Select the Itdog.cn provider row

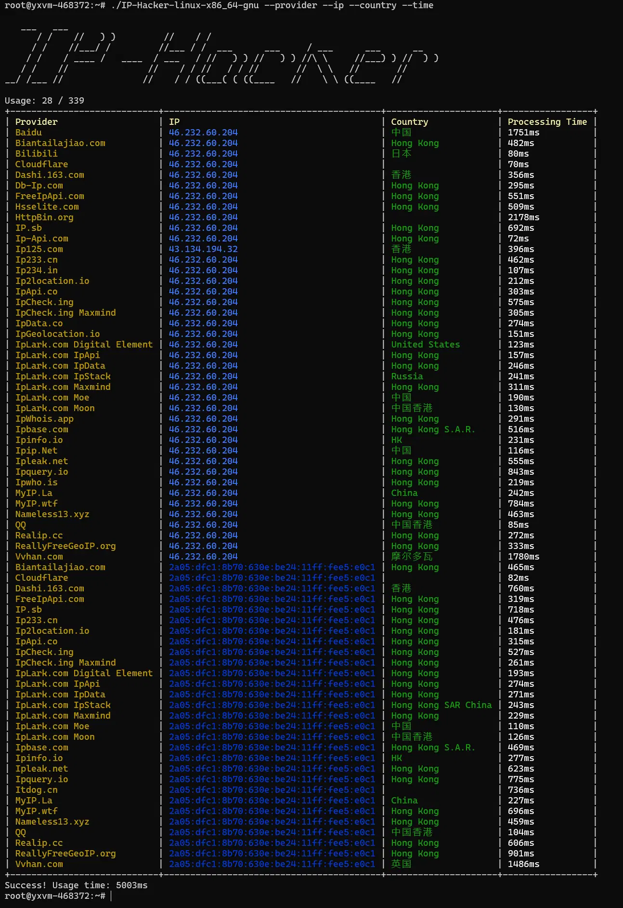pos(36,790)
